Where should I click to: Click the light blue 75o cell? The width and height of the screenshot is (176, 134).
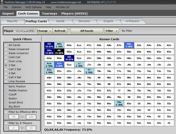pos(119,104)
